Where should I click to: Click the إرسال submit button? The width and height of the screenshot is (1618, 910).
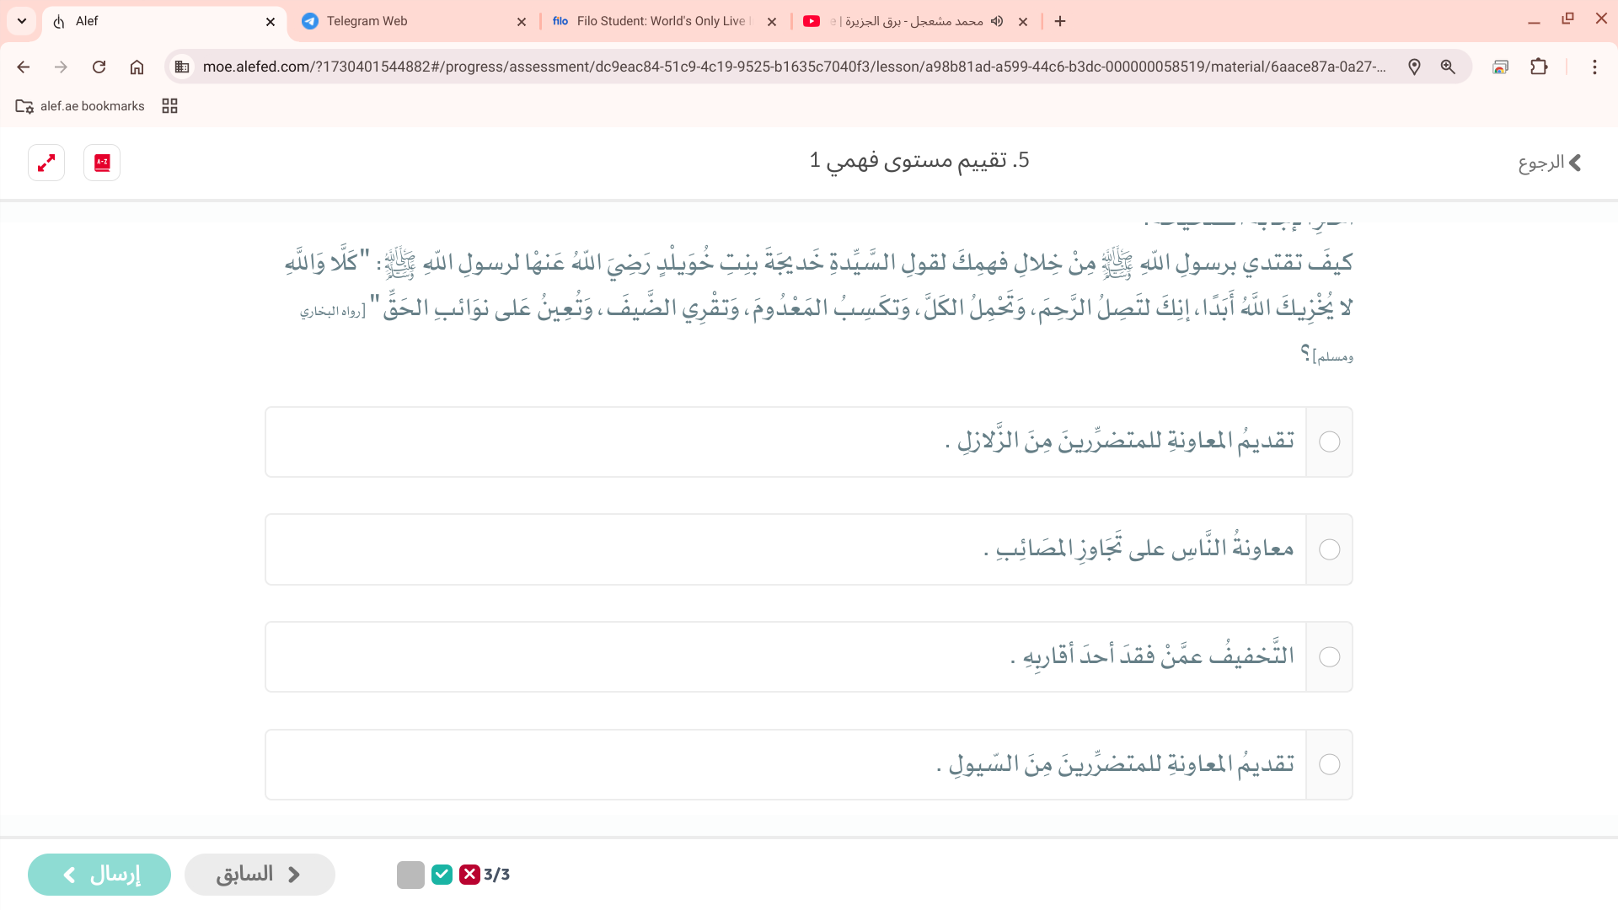click(x=99, y=875)
